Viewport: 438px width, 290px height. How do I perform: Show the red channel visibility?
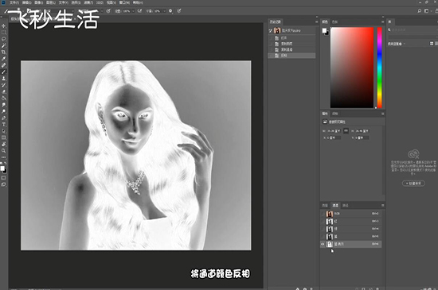click(x=323, y=222)
